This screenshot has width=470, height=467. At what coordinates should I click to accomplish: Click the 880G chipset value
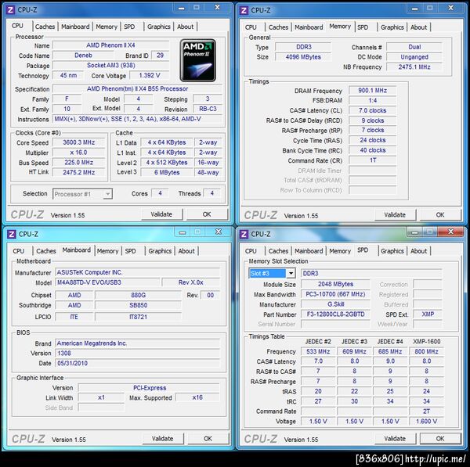point(138,295)
